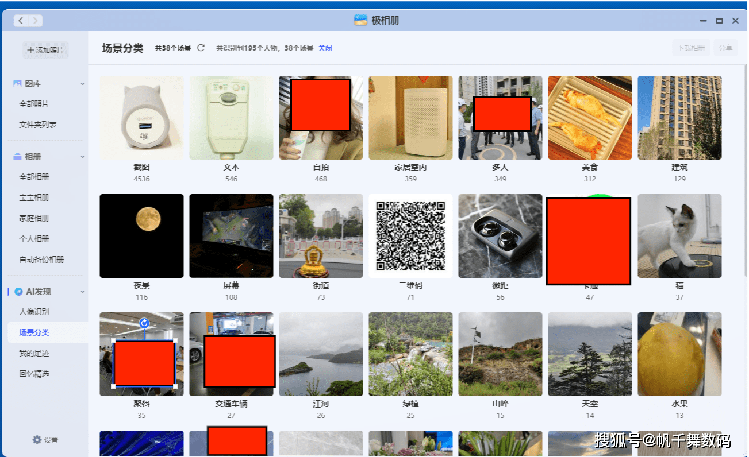Open the 天空 scene thumbnail
749x457 pixels.
click(590, 354)
